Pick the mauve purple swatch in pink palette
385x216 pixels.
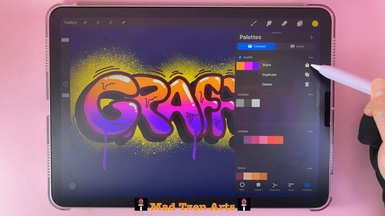[x=247, y=140]
